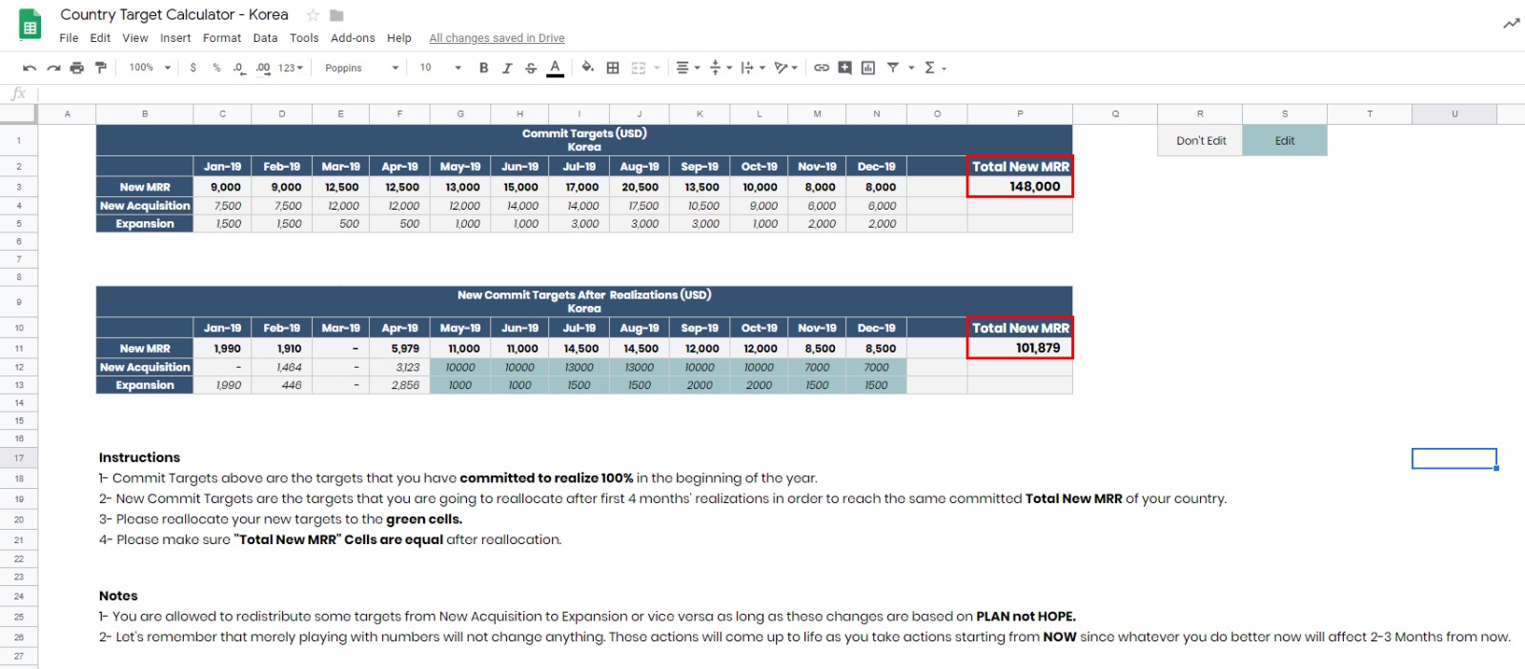This screenshot has width=1525, height=669.
Task: Select the green Edit legend cell
Action: 1284,140
